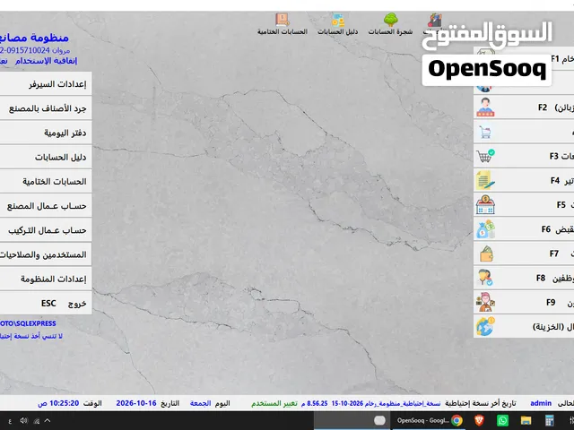Click إتفاقية الإستخدام link
The height and width of the screenshot is (430, 574).
point(46,61)
